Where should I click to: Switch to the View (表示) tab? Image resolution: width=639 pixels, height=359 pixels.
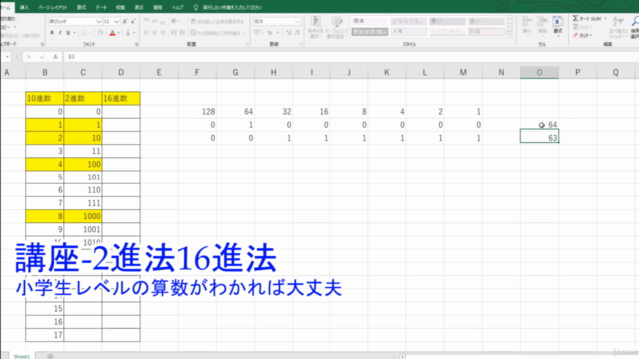[139, 7]
